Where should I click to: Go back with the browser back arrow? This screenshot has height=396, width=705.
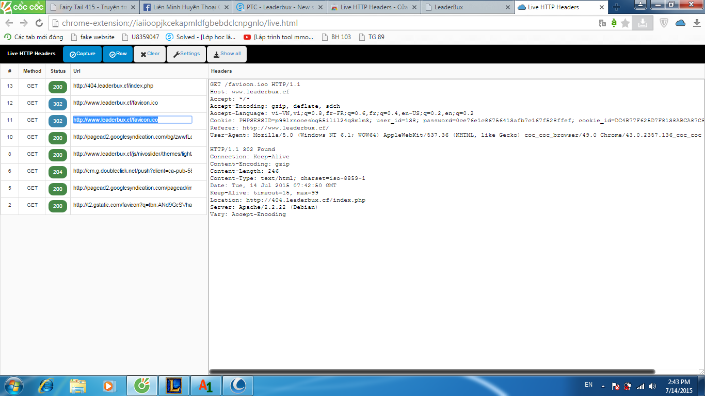pyautogui.click(x=9, y=23)
